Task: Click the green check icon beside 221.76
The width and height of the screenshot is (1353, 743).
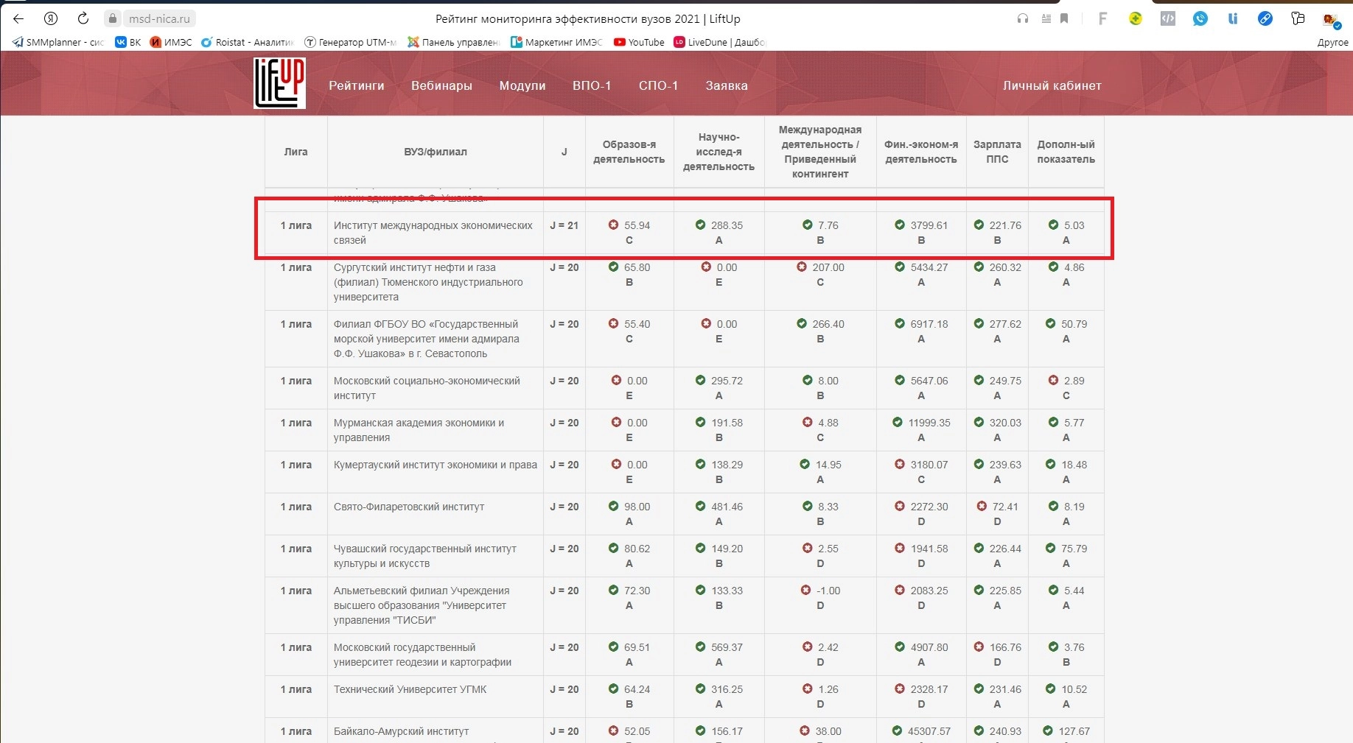Action: [x=979, y=225]
